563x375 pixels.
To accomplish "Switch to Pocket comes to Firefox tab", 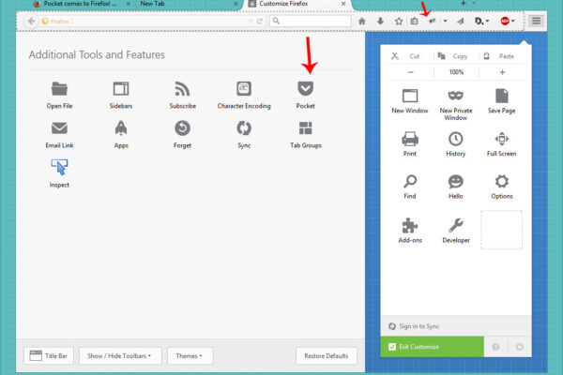I will click(x=81, y=4).
